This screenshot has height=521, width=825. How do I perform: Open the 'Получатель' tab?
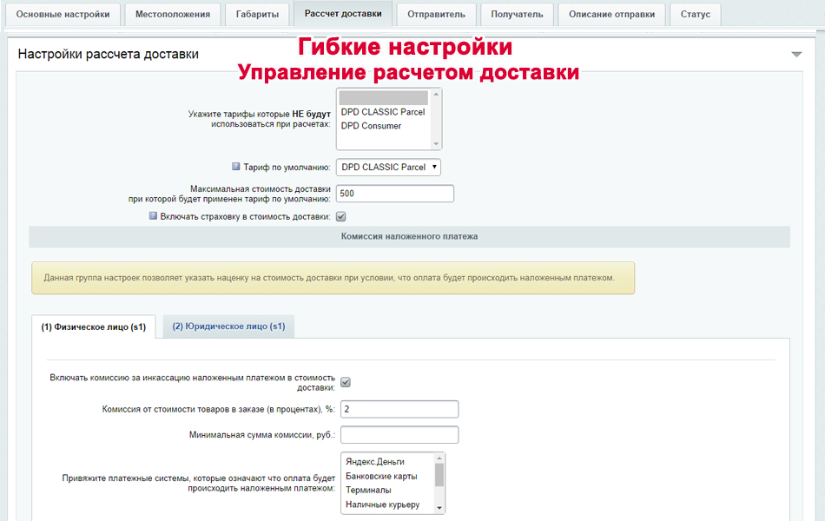[x=517, y=14]
